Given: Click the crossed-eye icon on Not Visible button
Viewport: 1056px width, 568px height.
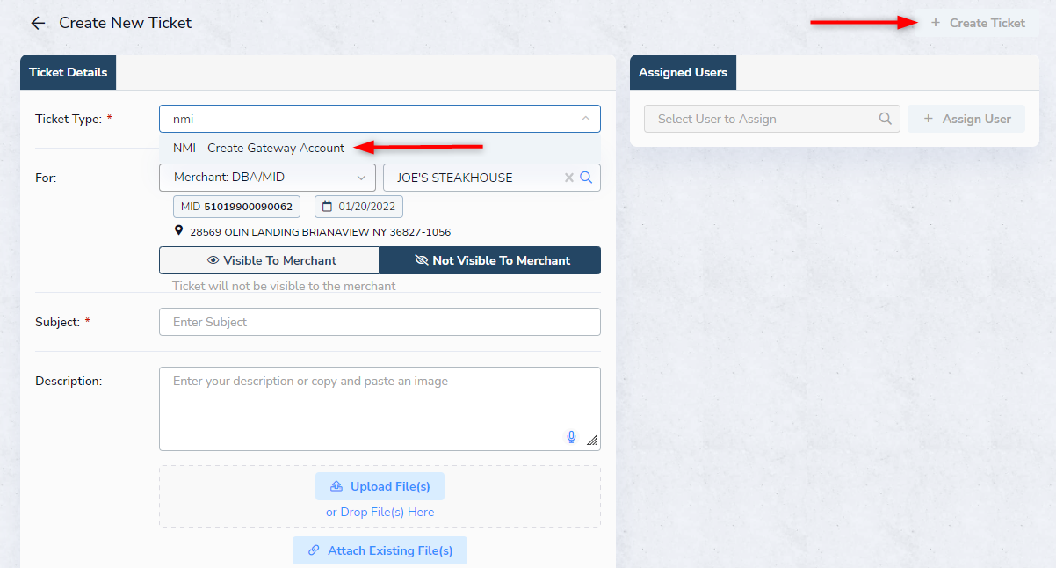Looking at the screenshot, I should [421, 260].
